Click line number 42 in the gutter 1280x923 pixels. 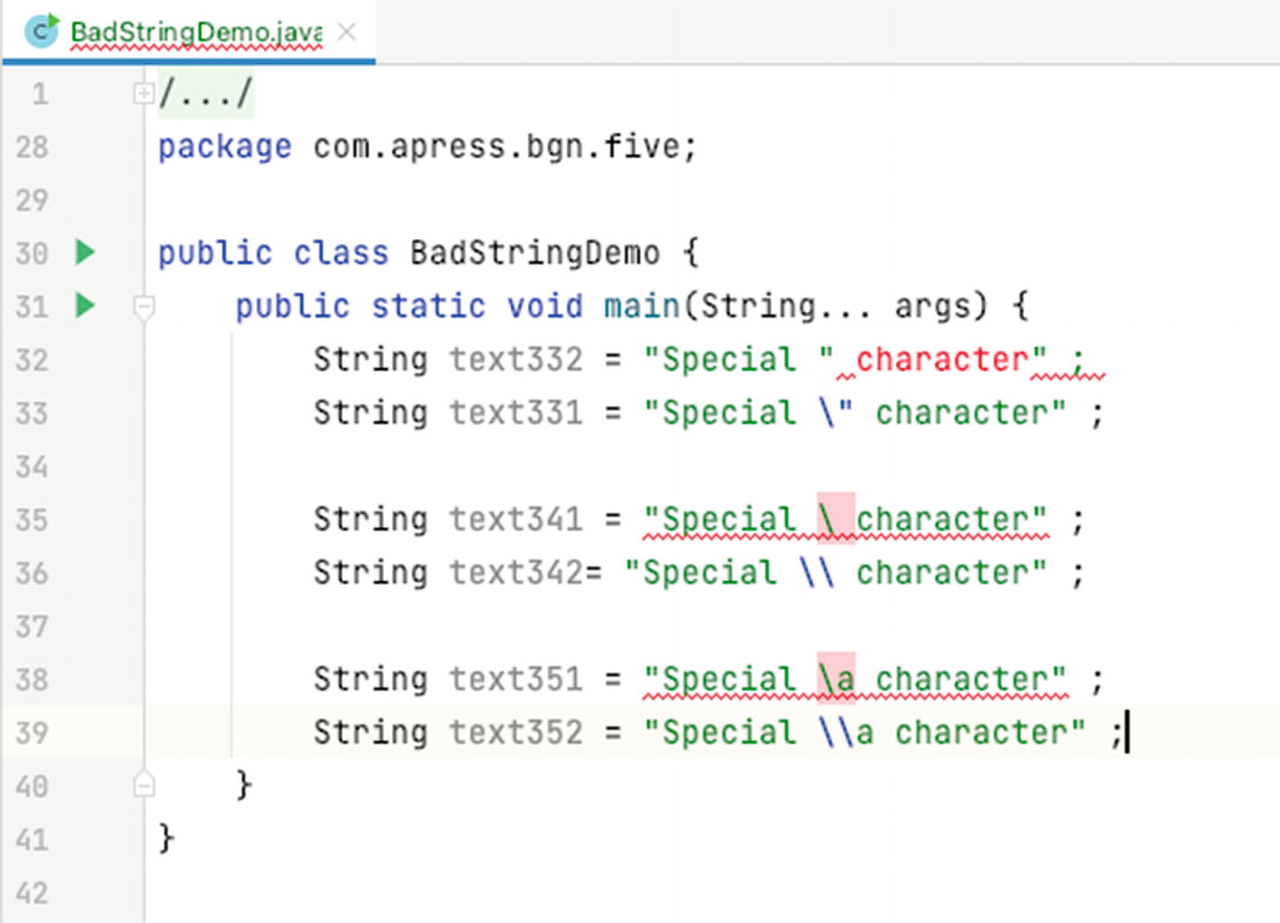(x=32, y=893)
